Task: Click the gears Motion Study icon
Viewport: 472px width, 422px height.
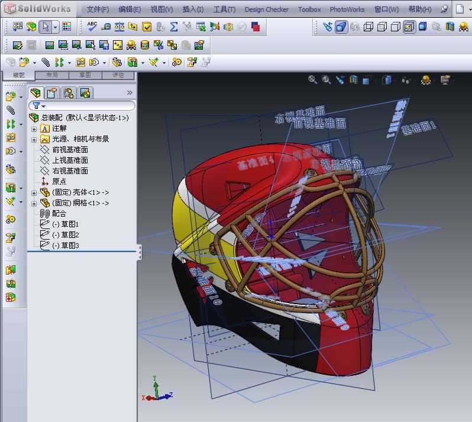Action: (177, 62)
